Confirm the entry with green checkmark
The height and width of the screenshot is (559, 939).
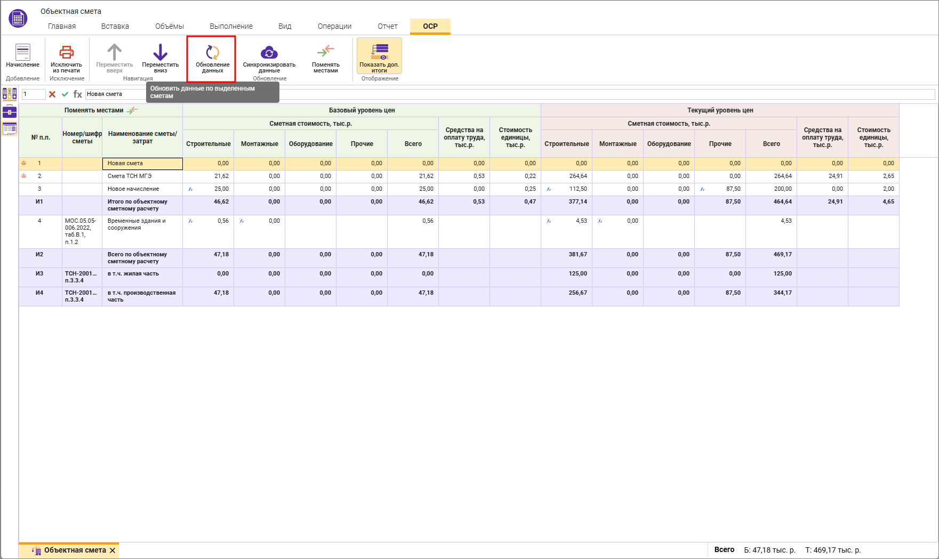(65, 94)
